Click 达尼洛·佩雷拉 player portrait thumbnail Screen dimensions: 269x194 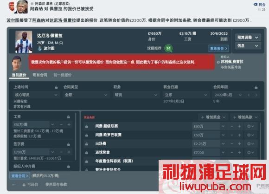[24, 42]
